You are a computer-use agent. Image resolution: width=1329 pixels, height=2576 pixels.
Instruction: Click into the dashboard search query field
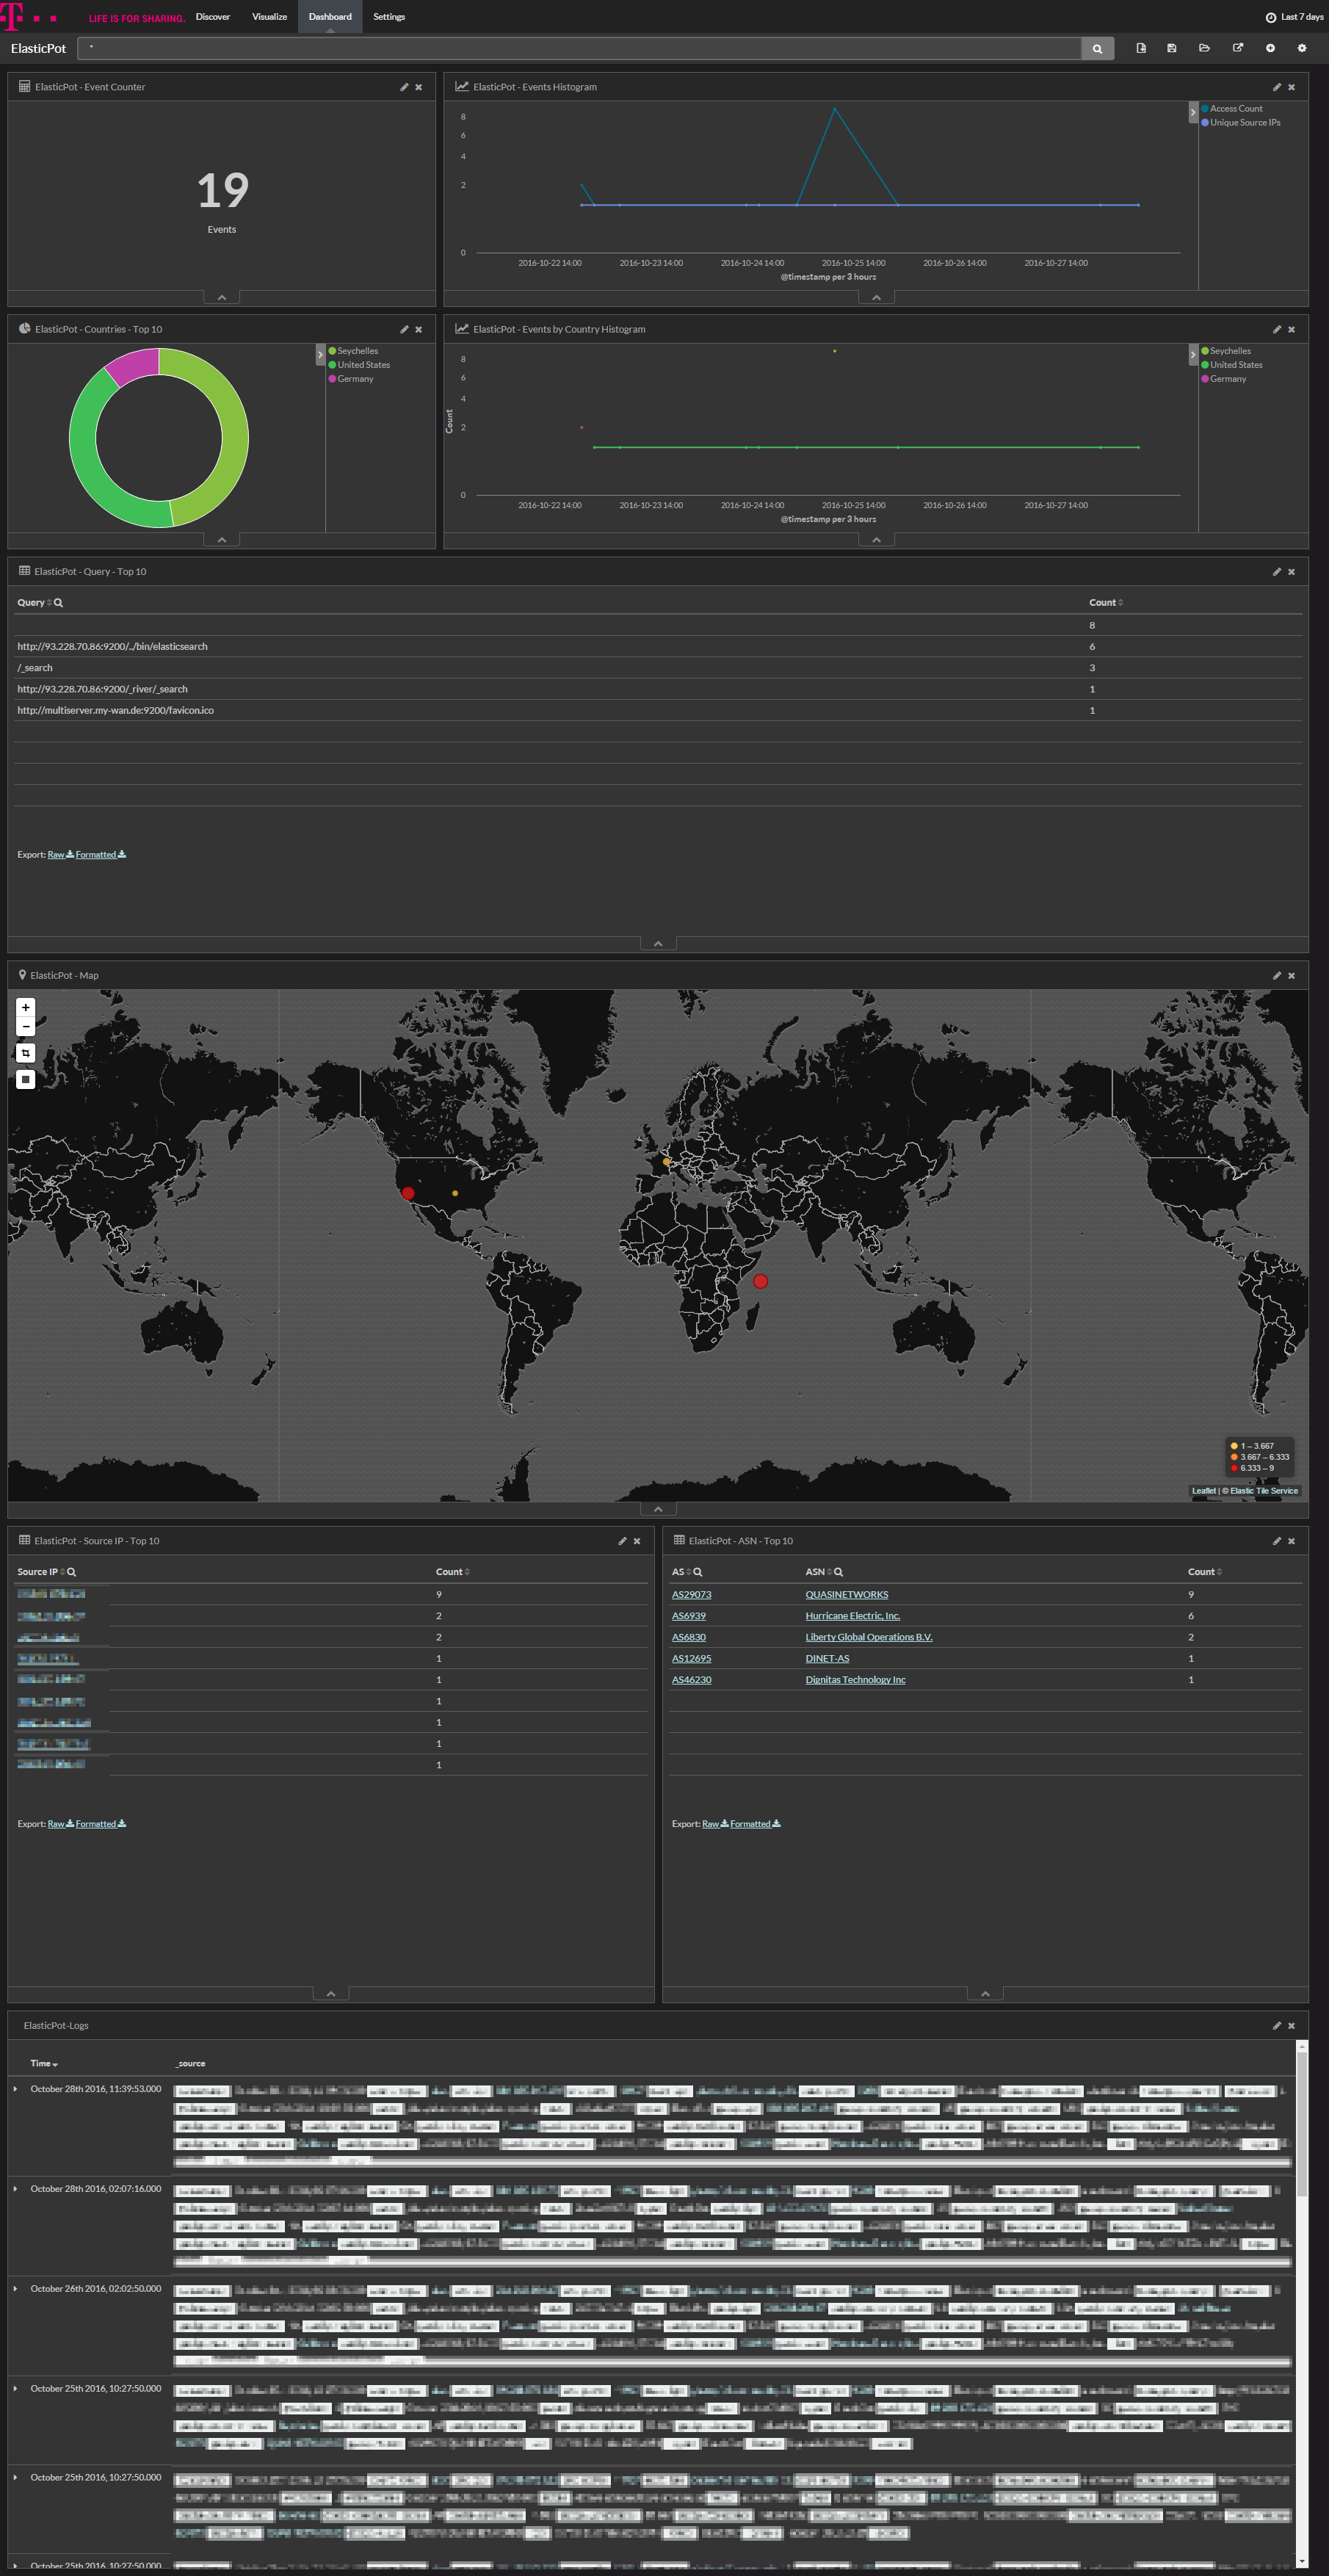click(580, 48)
